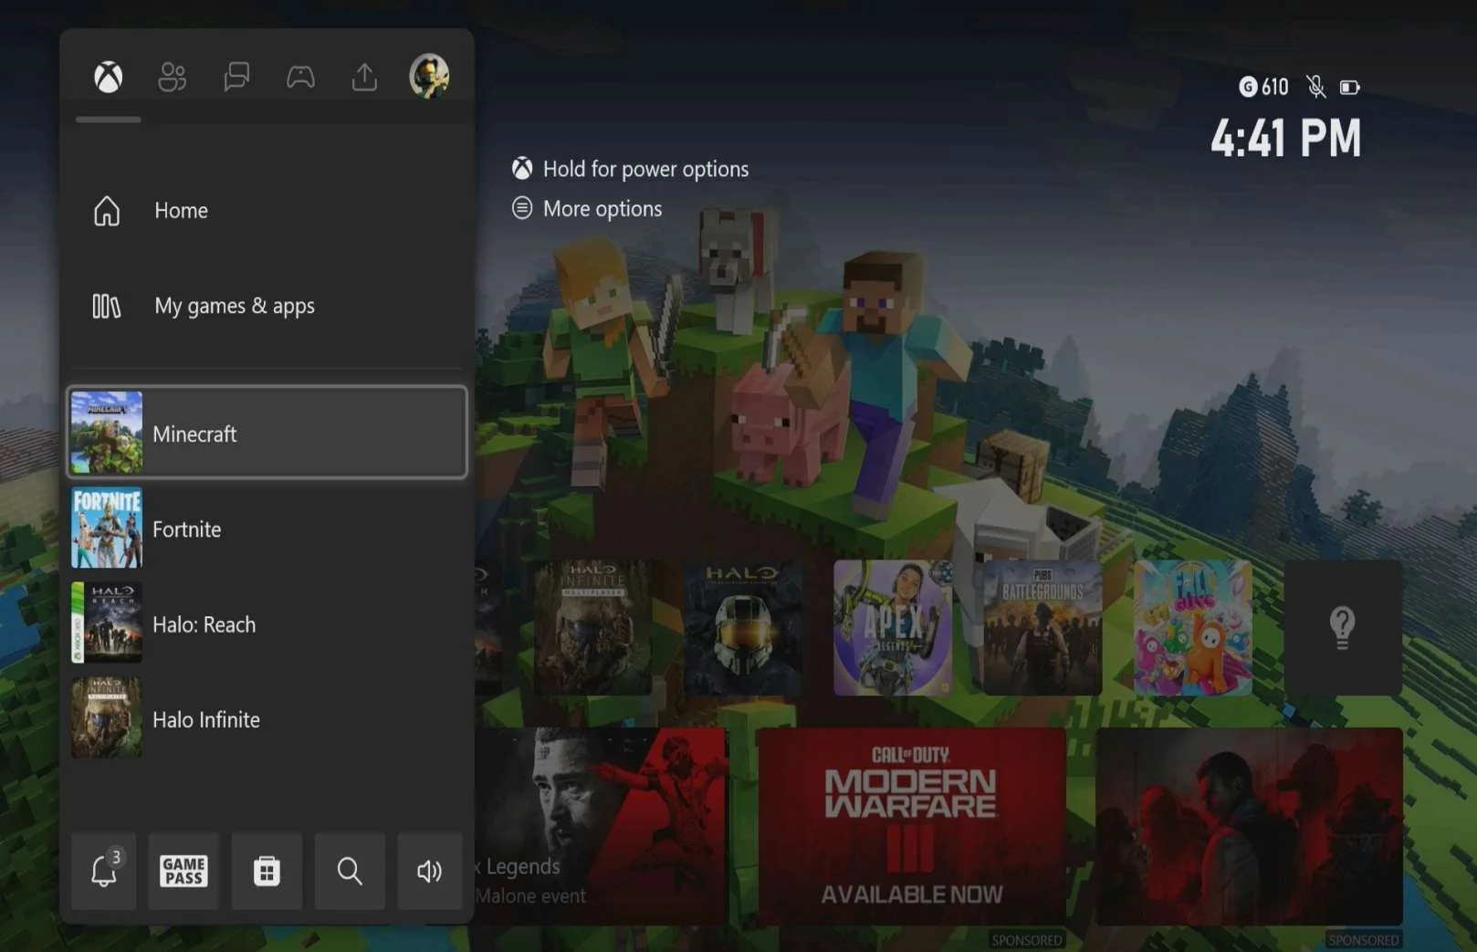Open the notifications bell

pos(104,871)
